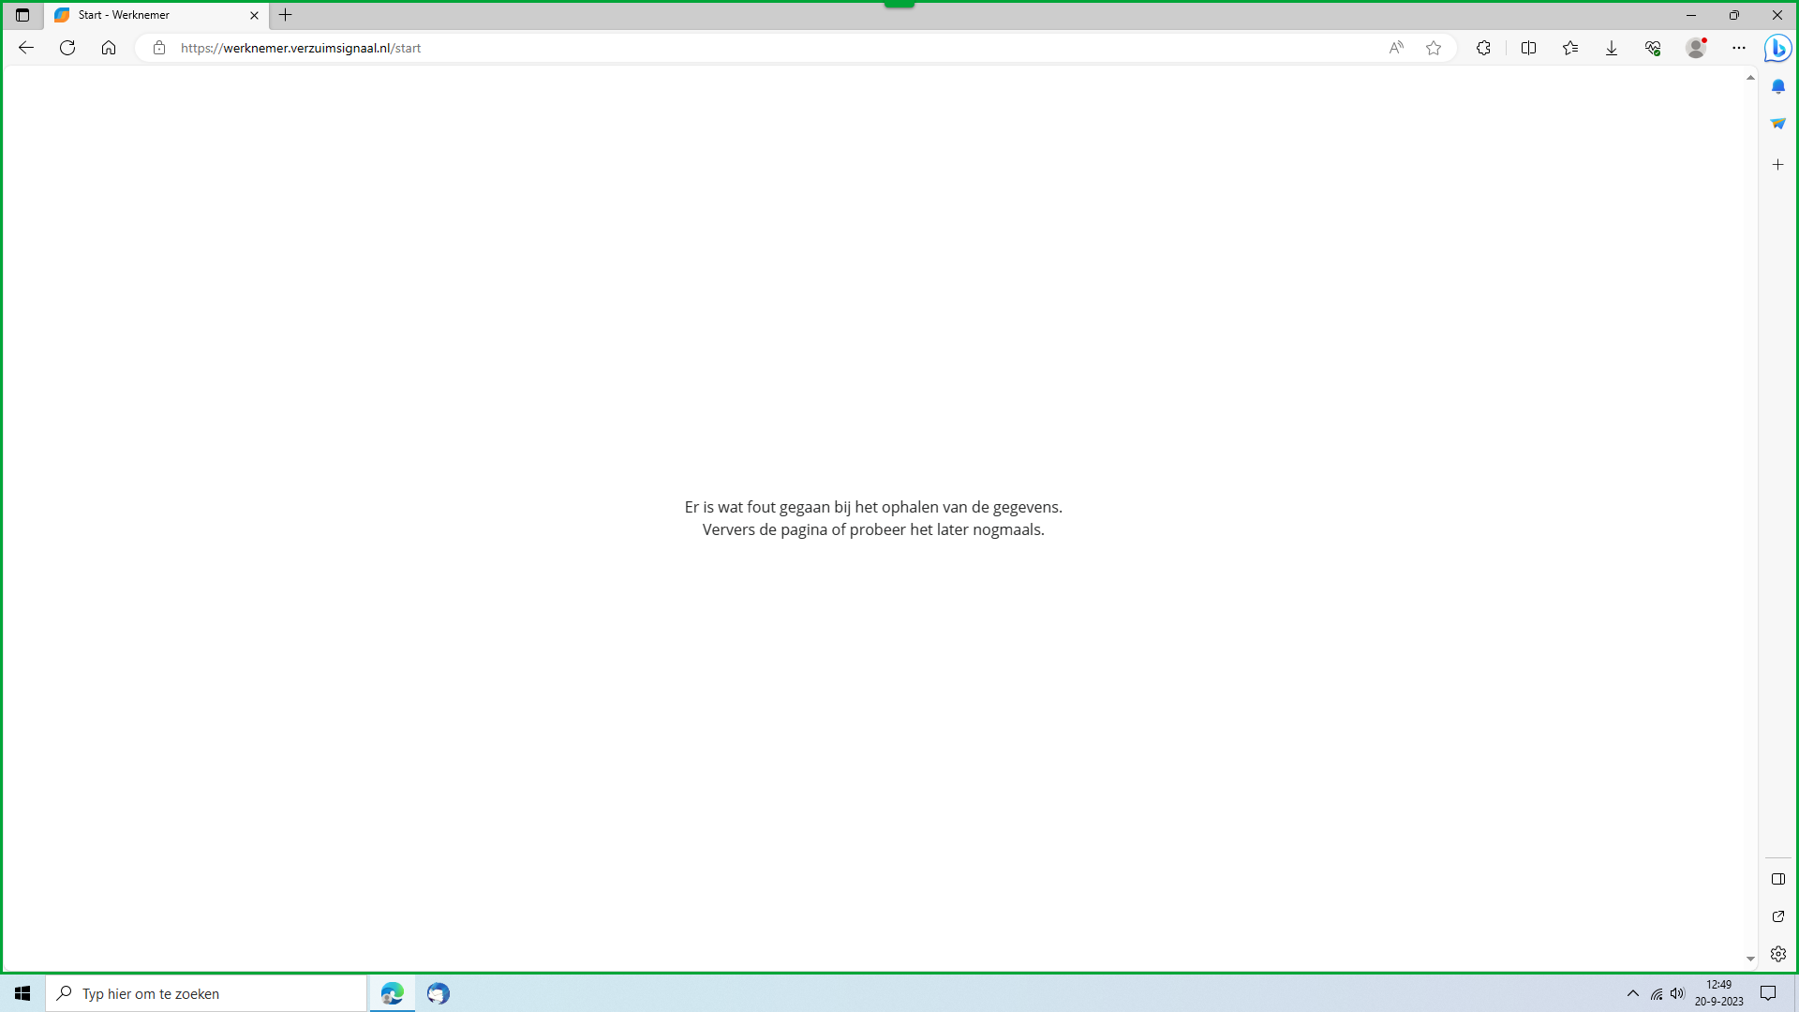Image resolution: width=1799 pixels, height=1012 pixels.
Task: Toggle split screen view
Action: click(1528, 48)
